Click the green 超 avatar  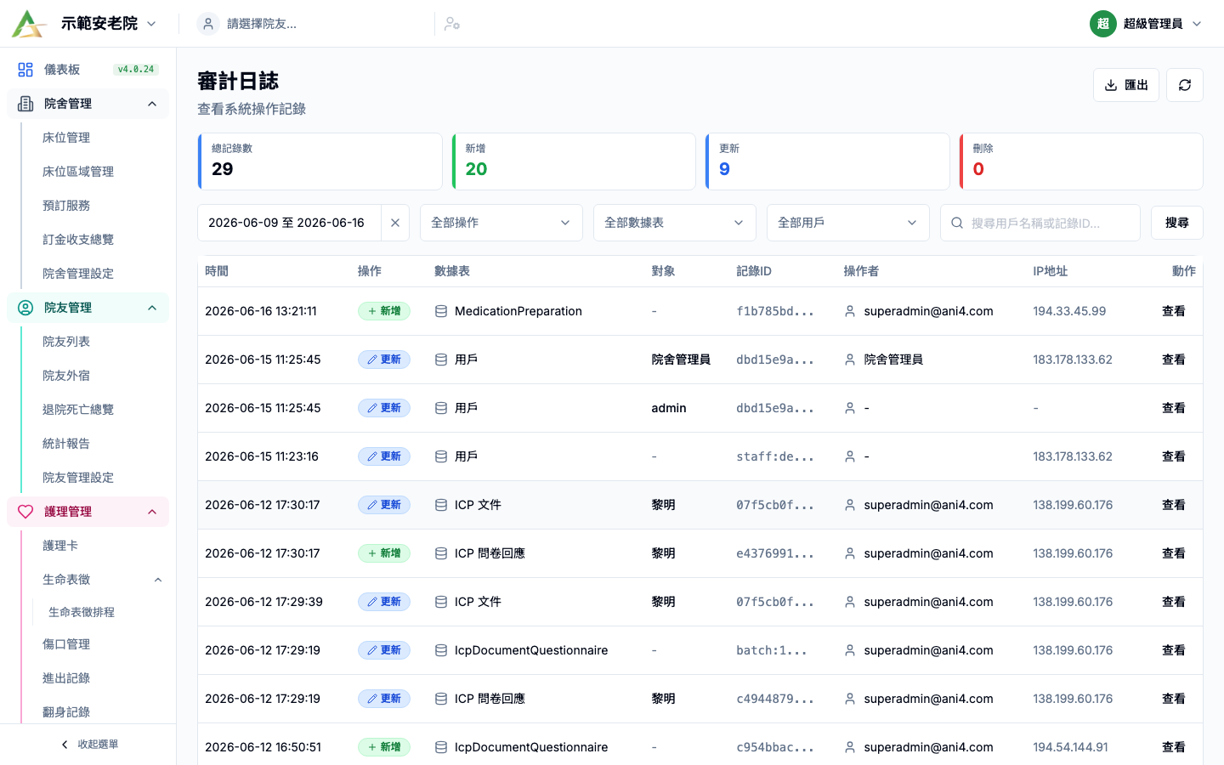coord(1103,24)
